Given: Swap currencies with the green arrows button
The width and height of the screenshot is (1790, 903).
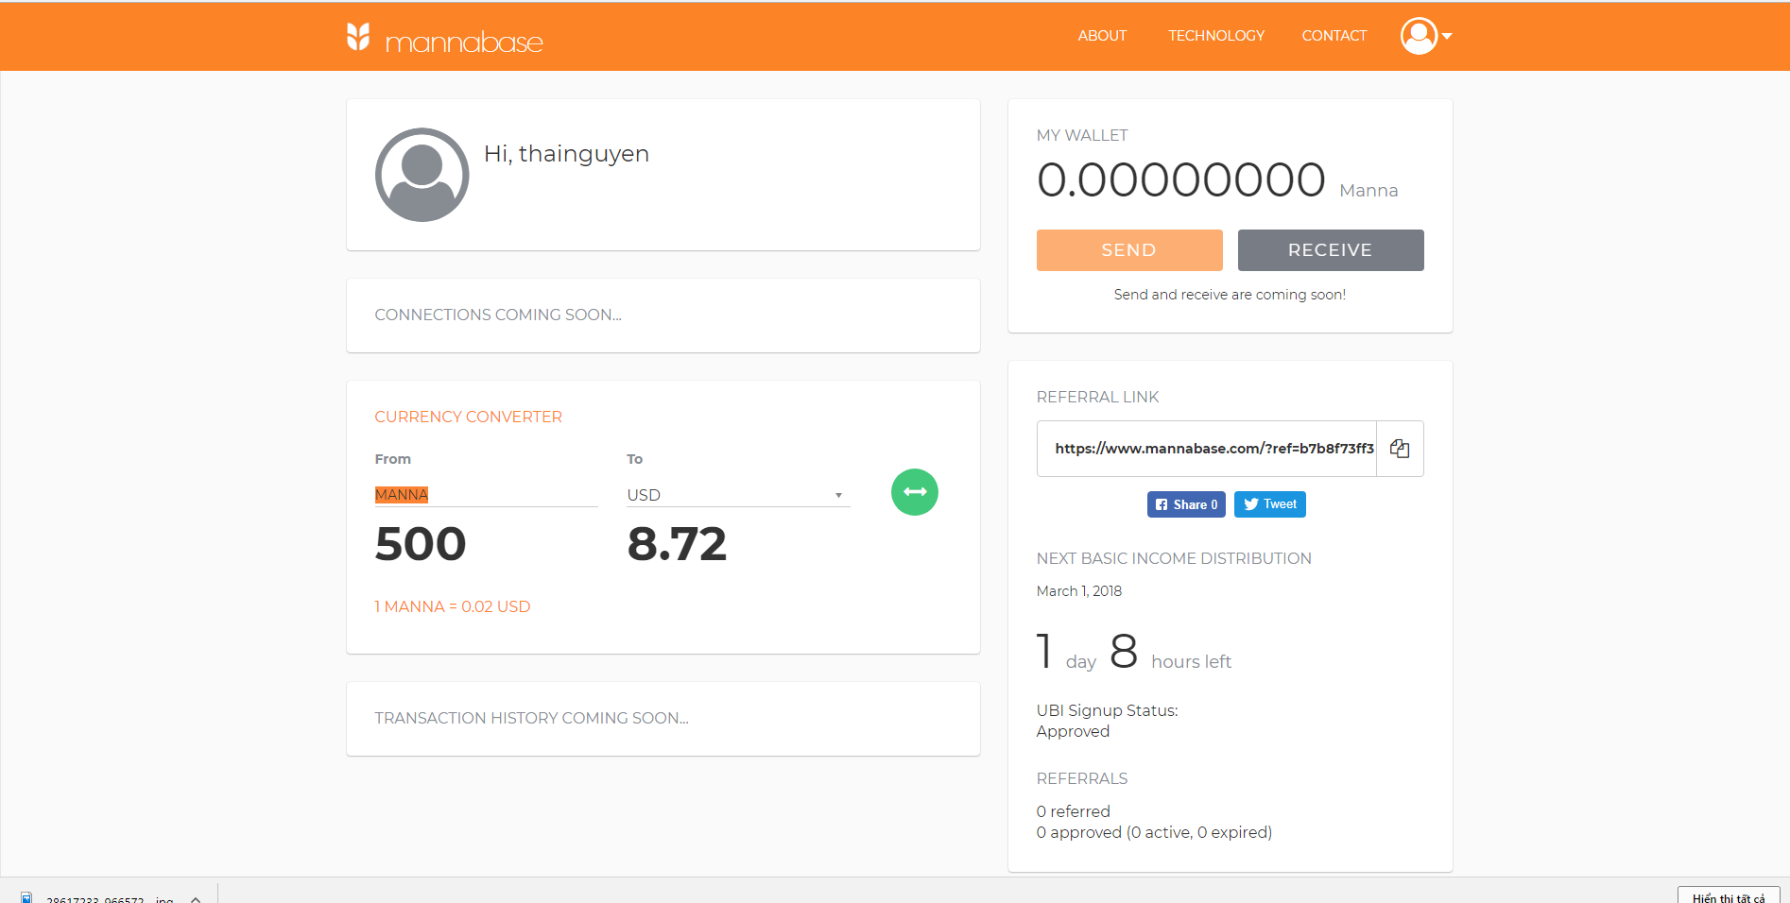Looking at the screenshot, I should pyautogui.click(x=914, y=492).
